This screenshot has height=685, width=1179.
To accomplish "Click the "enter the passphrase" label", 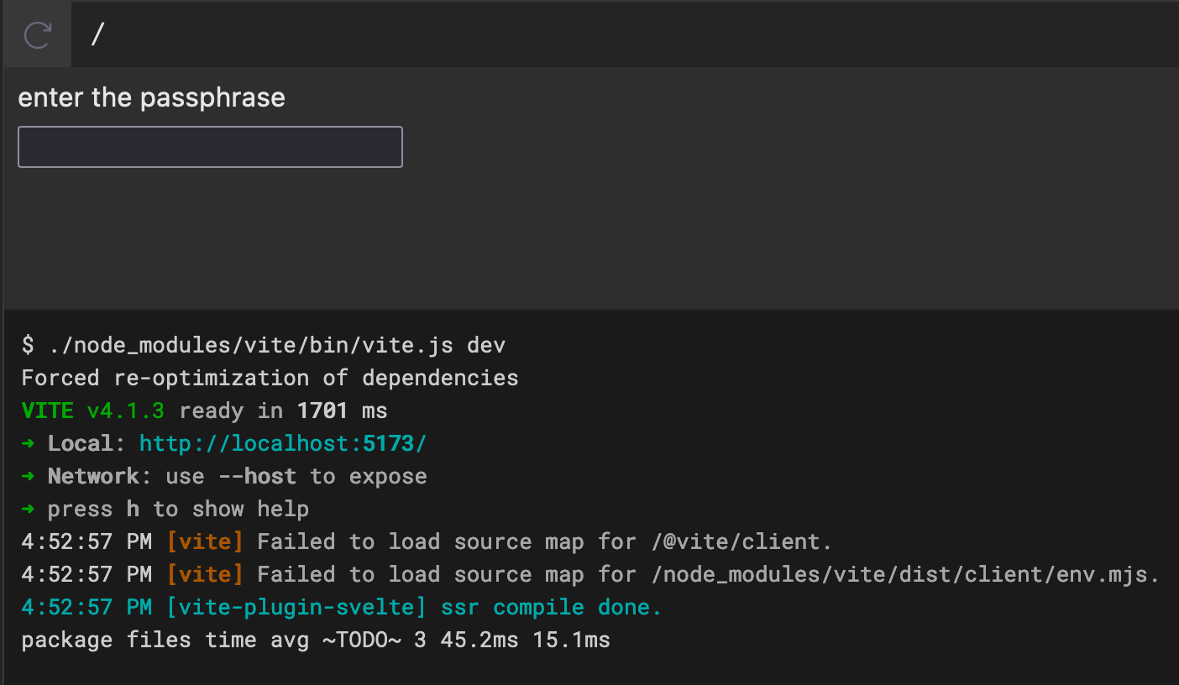I will tap(152, 97).
